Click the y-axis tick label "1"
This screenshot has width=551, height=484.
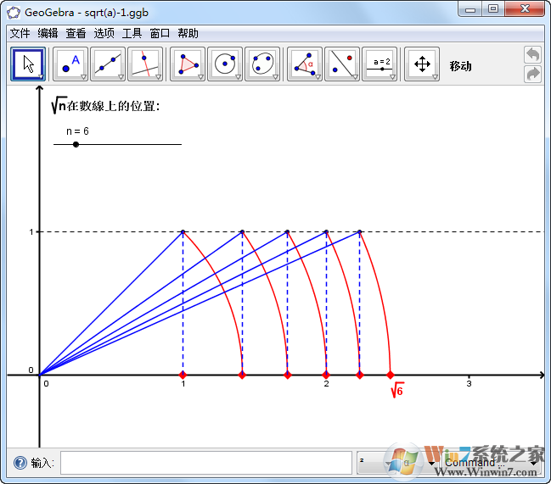pyautogui.click(x=31, y=232)
